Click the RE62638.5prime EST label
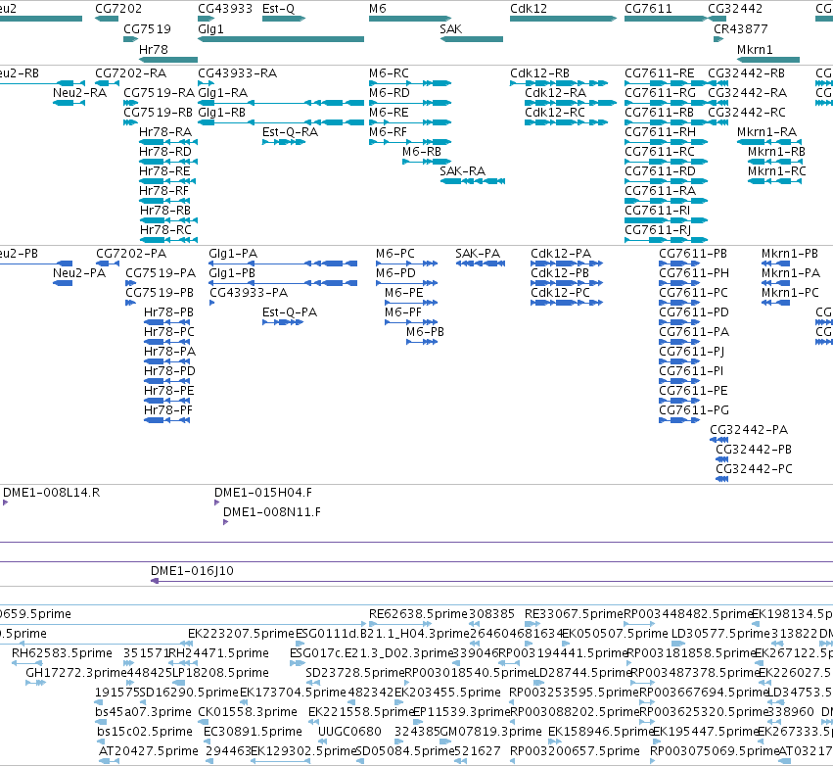The height and width of the screenshot is (766, 833). [419, 614]
